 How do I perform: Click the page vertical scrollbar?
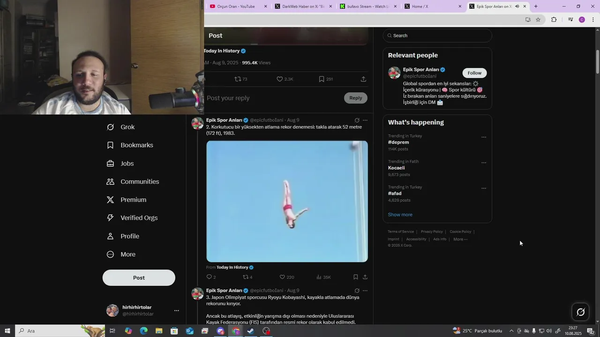[x=597, y=62]
